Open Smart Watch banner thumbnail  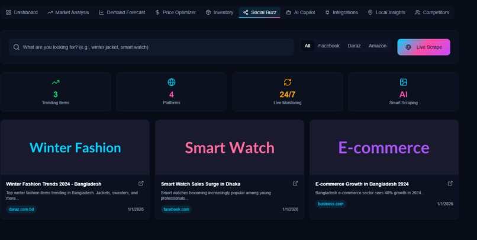coord(230,148)
